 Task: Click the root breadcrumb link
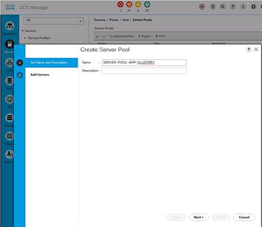(125, 20)
